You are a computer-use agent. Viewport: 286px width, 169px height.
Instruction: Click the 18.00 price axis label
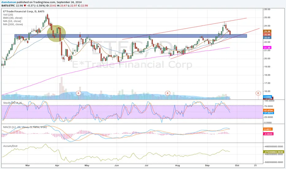click(267, 75)
